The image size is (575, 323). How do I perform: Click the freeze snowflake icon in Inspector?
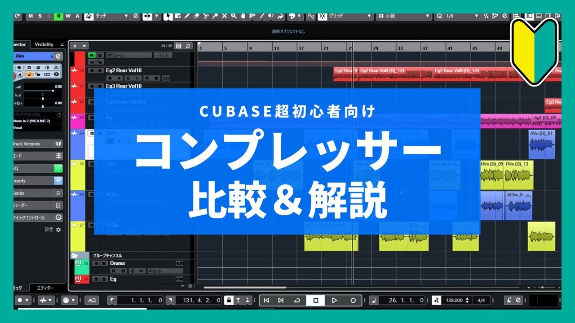point(56,74)
